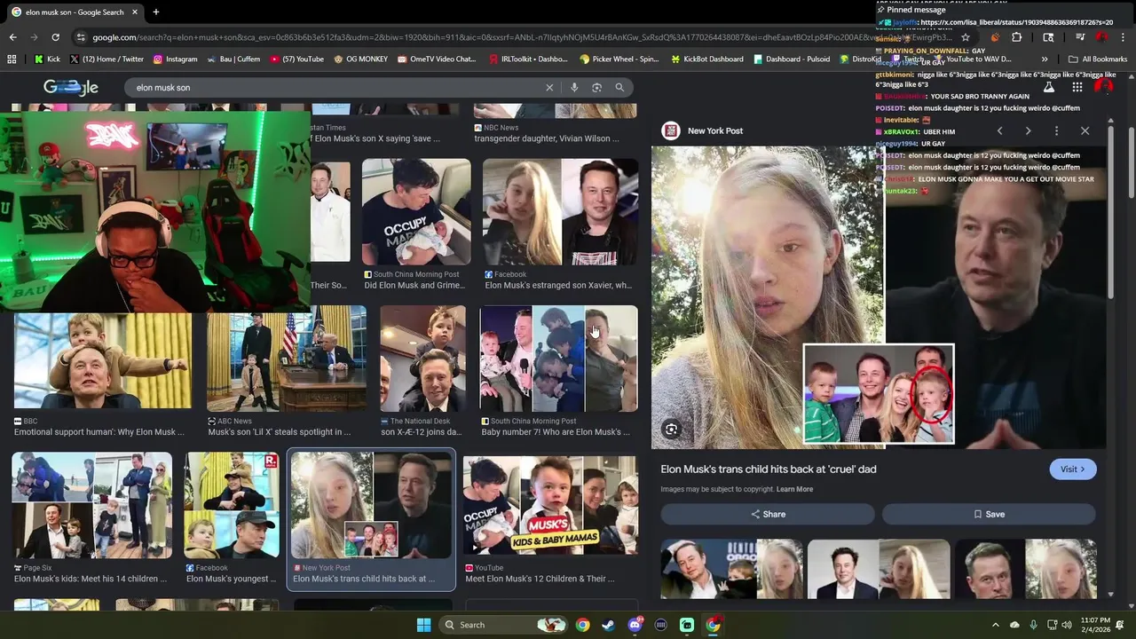Open the Chrome extensions puzzle menu
1136x639 pixels.
pos(1016,37)
